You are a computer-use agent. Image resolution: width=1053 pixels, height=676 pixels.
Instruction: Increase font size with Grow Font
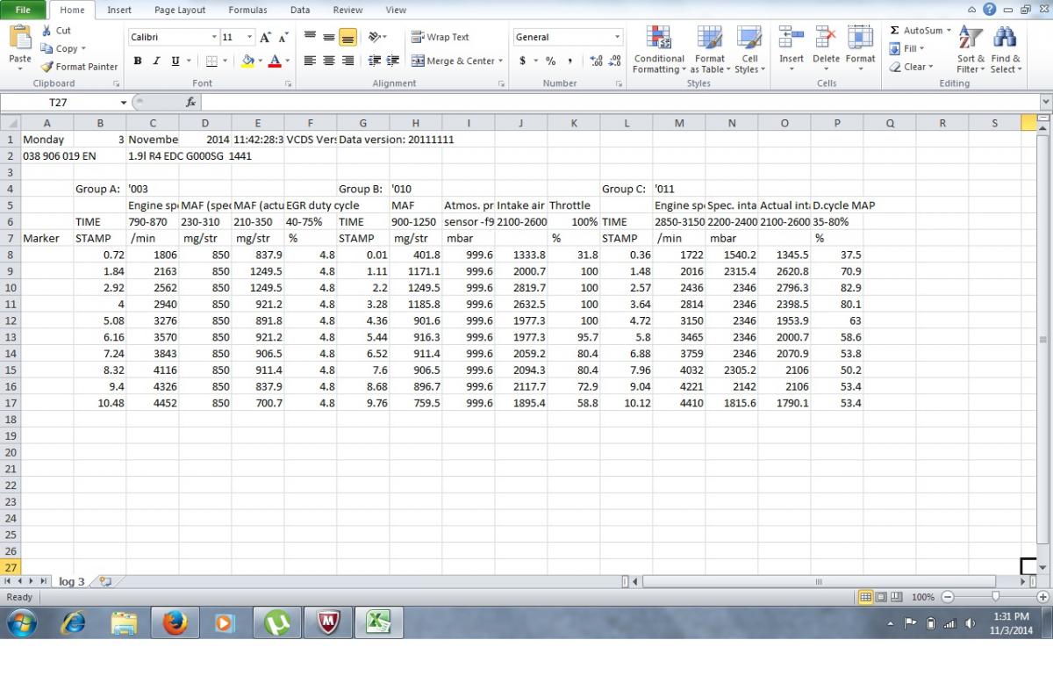[265, 38]
